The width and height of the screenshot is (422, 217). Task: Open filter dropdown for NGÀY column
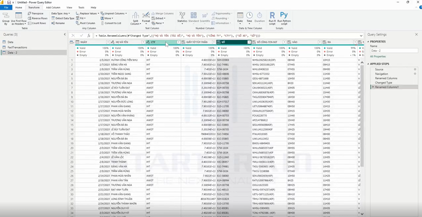tap(108, 42)
